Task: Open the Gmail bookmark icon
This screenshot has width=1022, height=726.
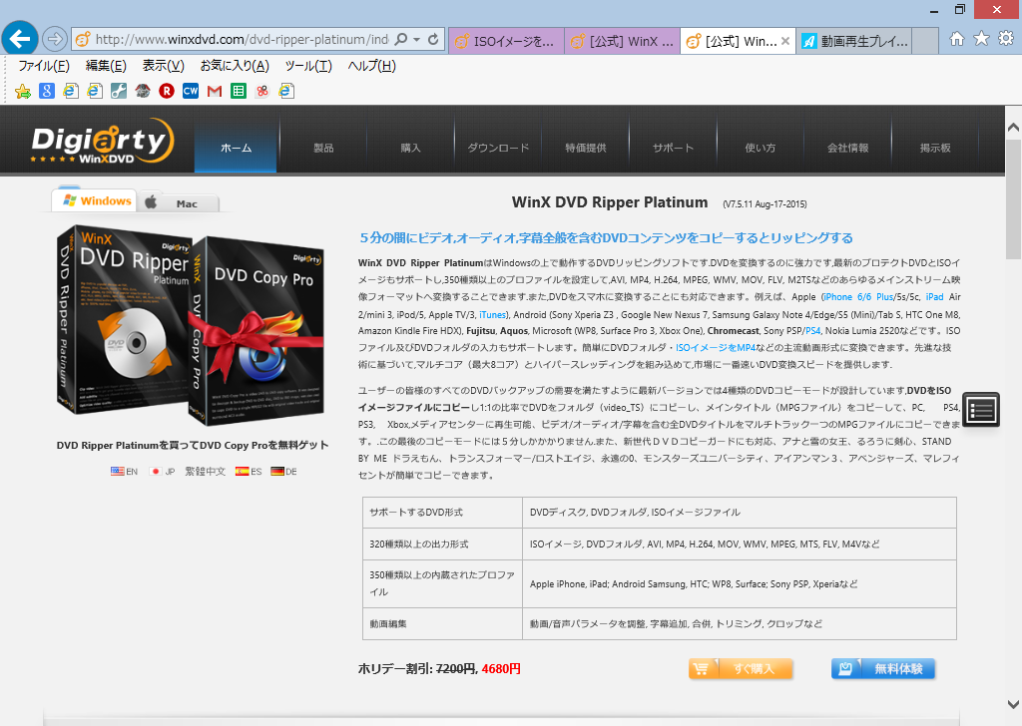Action: [215, 91]
